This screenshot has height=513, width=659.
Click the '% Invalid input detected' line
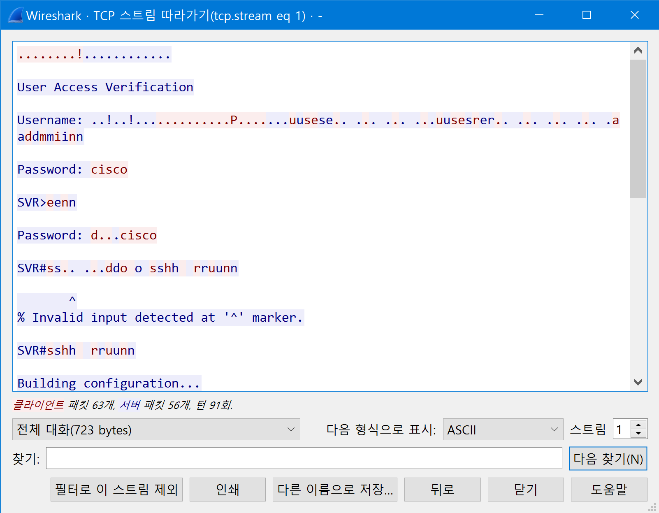160,318
